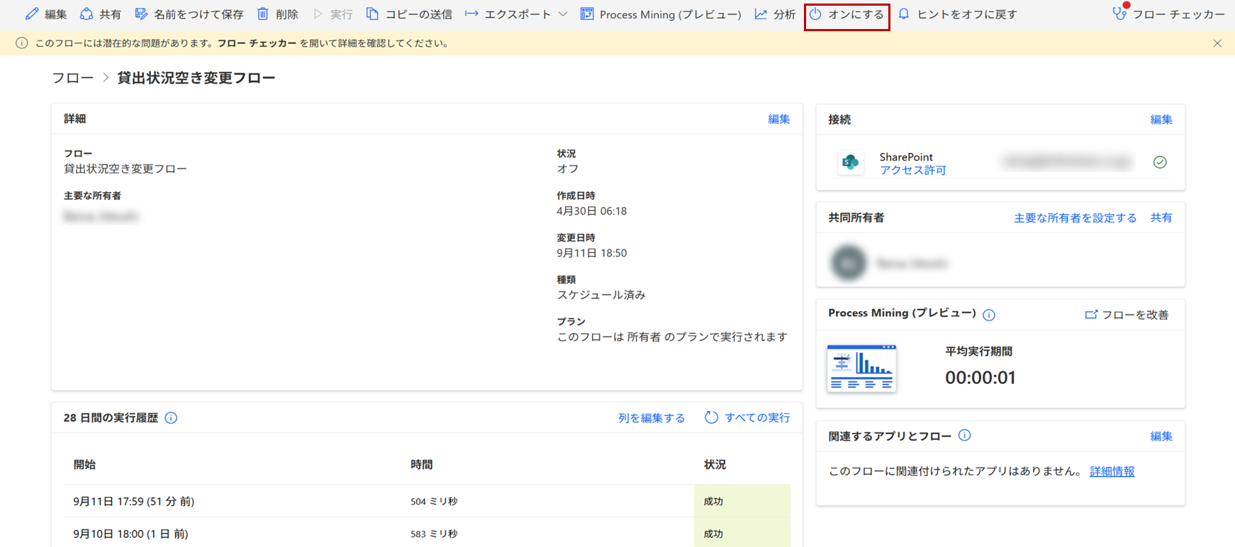Turn the flow on with オンにする
1235x547 pixels.
coord(847,14)
